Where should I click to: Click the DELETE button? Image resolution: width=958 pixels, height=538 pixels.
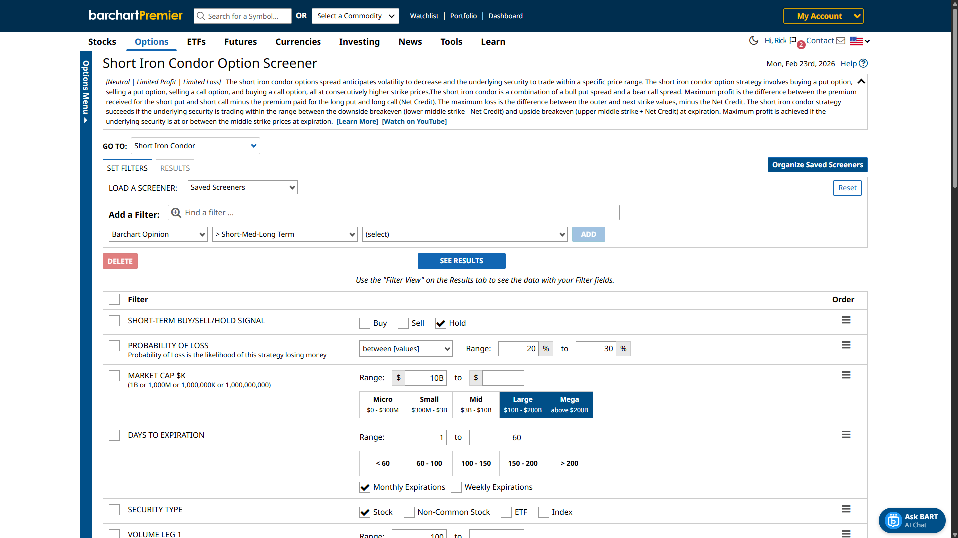pyautogui.click(x=120, y=261)
